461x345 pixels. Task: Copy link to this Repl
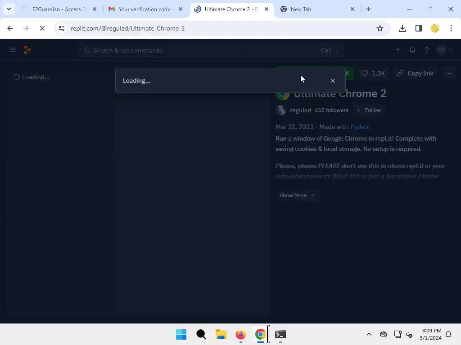(415, 73)
